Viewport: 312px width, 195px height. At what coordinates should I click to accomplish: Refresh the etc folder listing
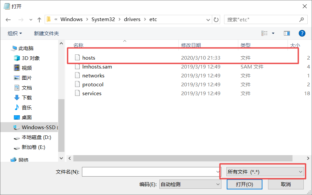tap(216, 19)
